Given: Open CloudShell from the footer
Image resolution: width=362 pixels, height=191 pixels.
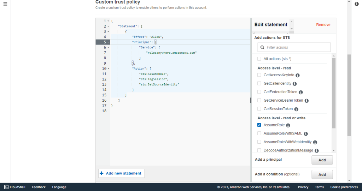Looking at the screenshot, I should [x=15, y=187].
